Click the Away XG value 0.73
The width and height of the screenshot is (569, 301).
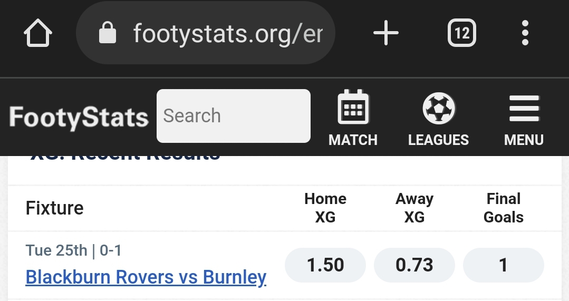tap(414, 265)
